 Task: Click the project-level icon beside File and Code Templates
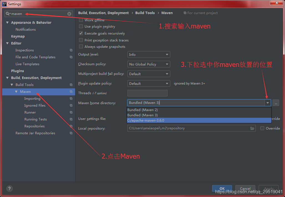point(71,57)
